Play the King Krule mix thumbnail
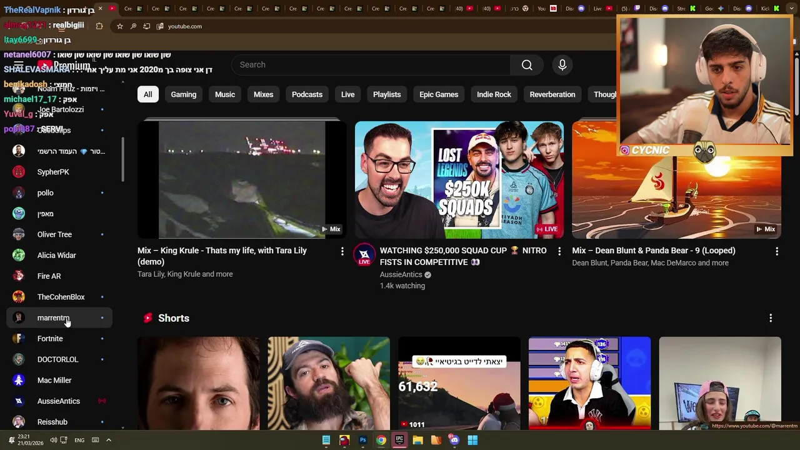This screenshot has width=800, height=450. [242, 180]
